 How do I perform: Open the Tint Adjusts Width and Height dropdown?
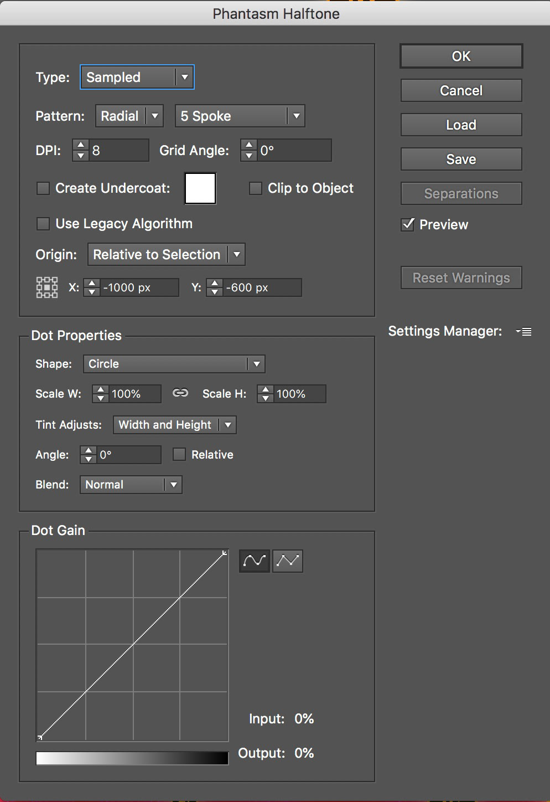[x=175, y=425]
